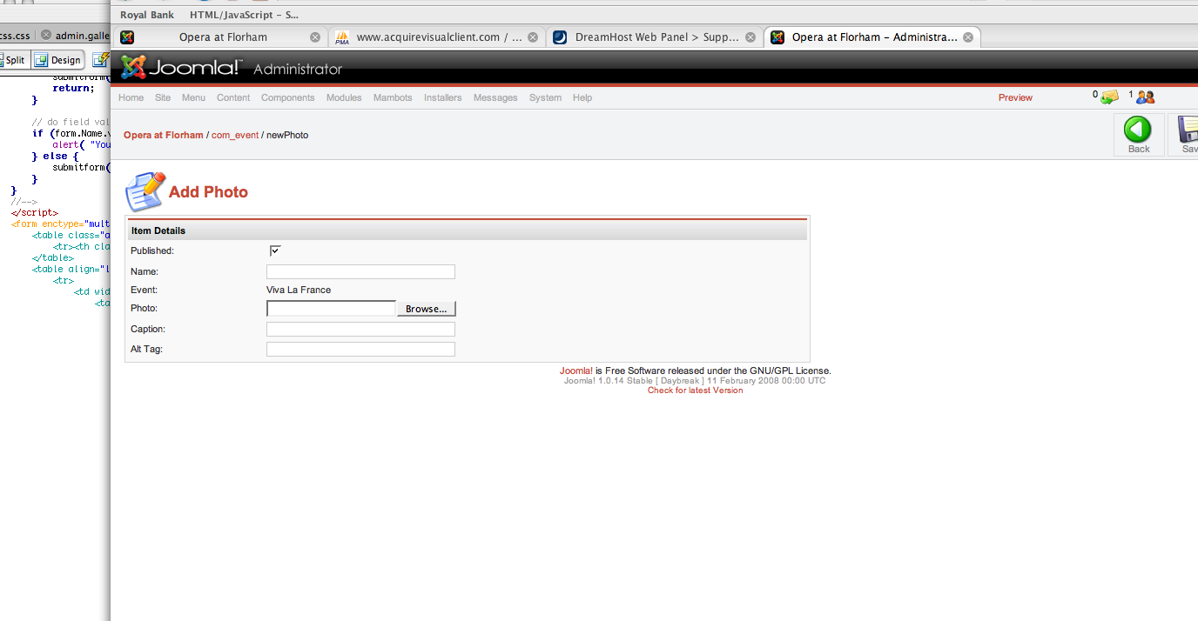Screen dimensions: 1198x621
Task: Select the Opera at Florham Administration tab
Action: tap(873, 37)
